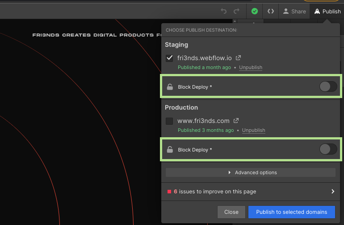Click Publish to selected domains
The height and width of the screenshot is (225, 344).
292,212
